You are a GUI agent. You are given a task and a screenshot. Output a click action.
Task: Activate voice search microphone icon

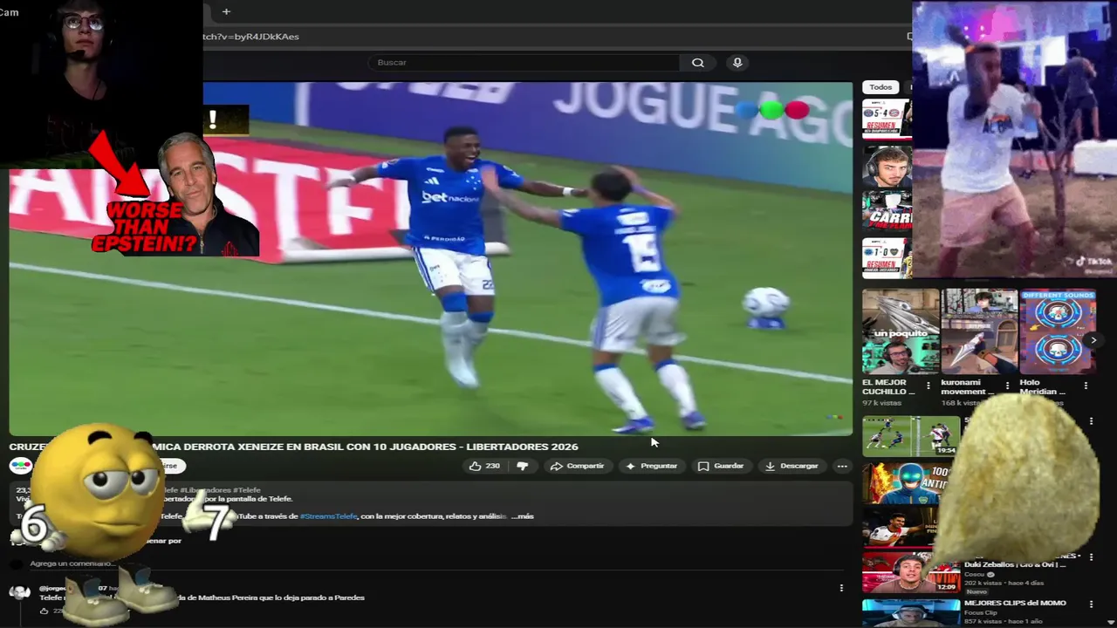(x=737, y=63)
